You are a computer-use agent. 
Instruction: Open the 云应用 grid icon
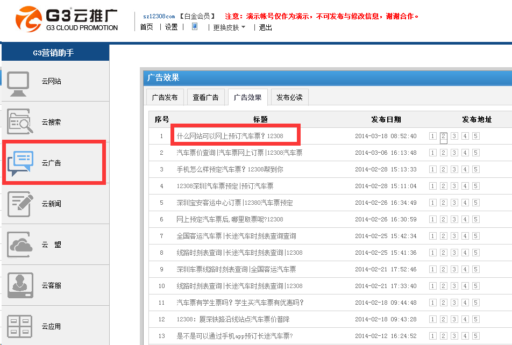20,326
